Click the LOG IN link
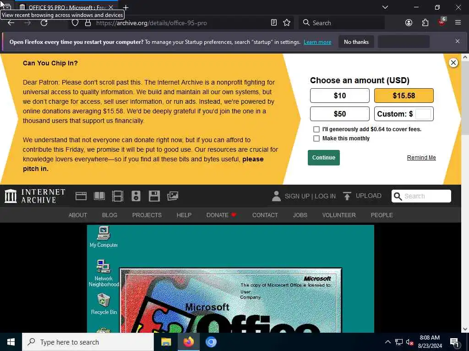Screen dimensions: 469x351 [x=325, y=196]
